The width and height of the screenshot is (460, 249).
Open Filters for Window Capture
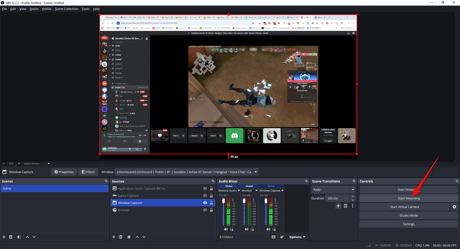pyautogui.click(x=88, y=172)
